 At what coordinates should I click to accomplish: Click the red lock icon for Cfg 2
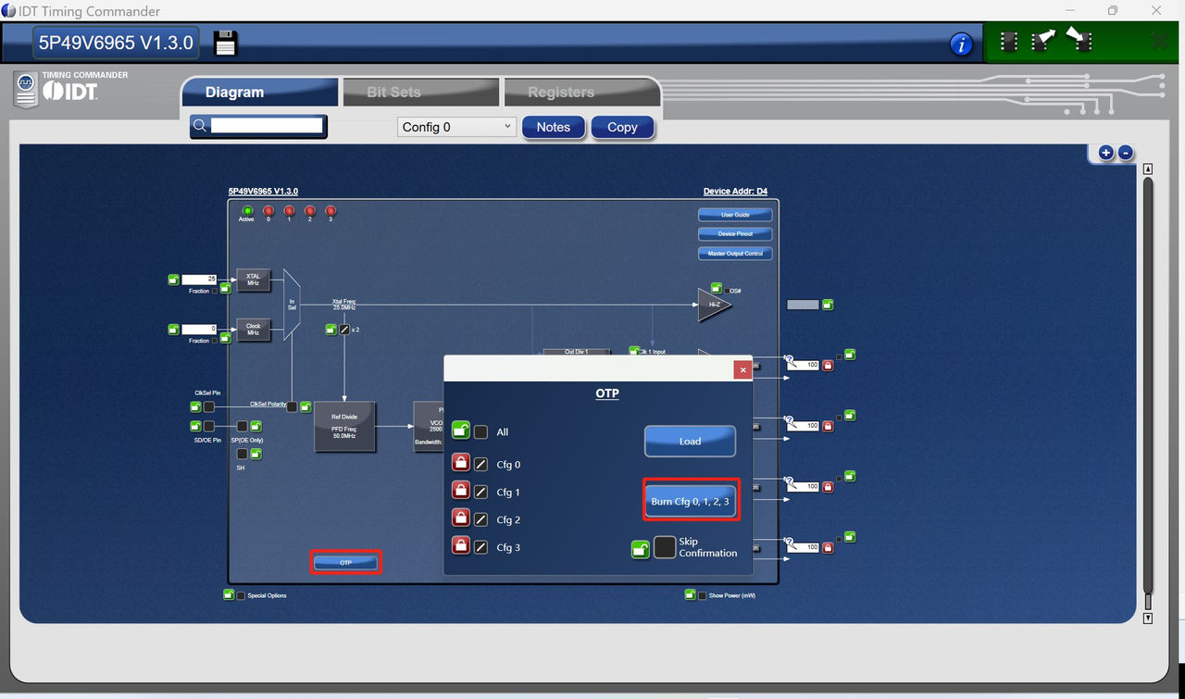click(x=460, y=518)
